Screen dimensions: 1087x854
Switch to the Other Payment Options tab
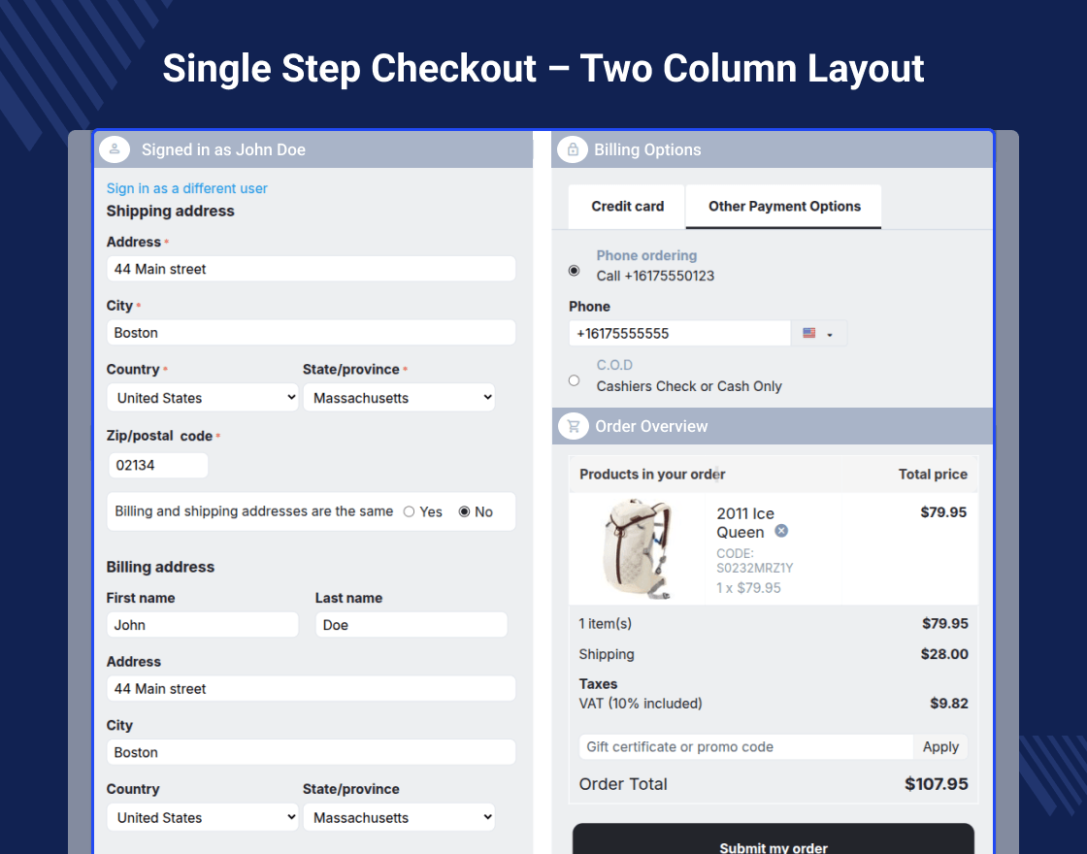point(784,207)
